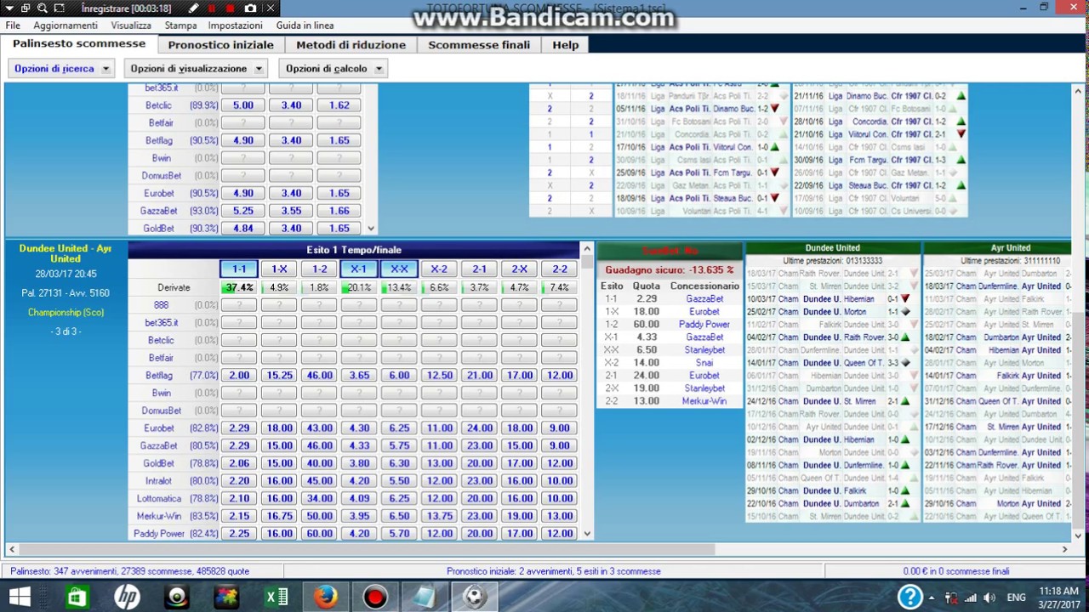Open the Excel taskbar icon

(x=277, y=597)
